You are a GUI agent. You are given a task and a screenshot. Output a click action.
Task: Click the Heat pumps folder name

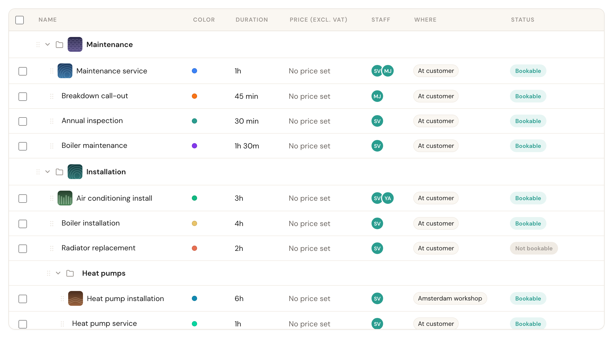(104, 273)
